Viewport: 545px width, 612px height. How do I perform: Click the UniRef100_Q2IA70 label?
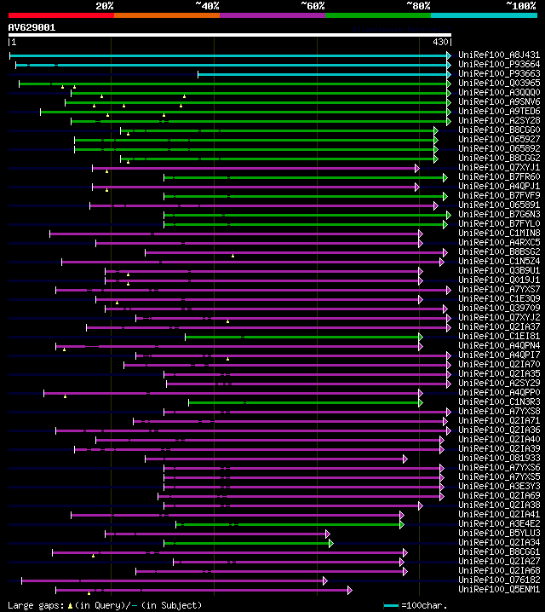(499, 364)
